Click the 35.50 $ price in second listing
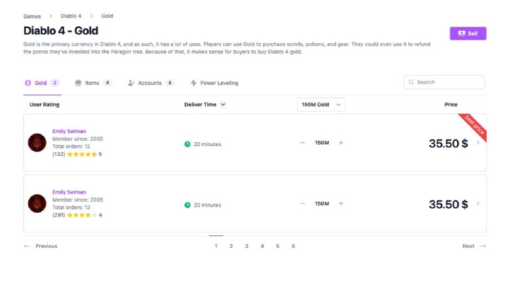The width and height of the screenshot is (518, 291). pyautogui.click(x=448, y=205)
